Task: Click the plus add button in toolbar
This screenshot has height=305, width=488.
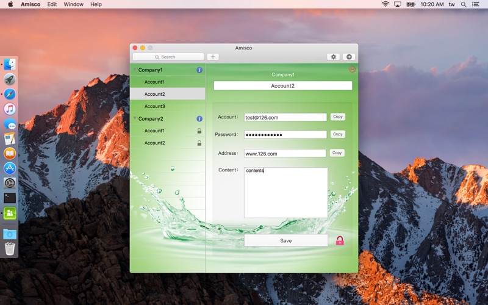Action: [213, 57]
